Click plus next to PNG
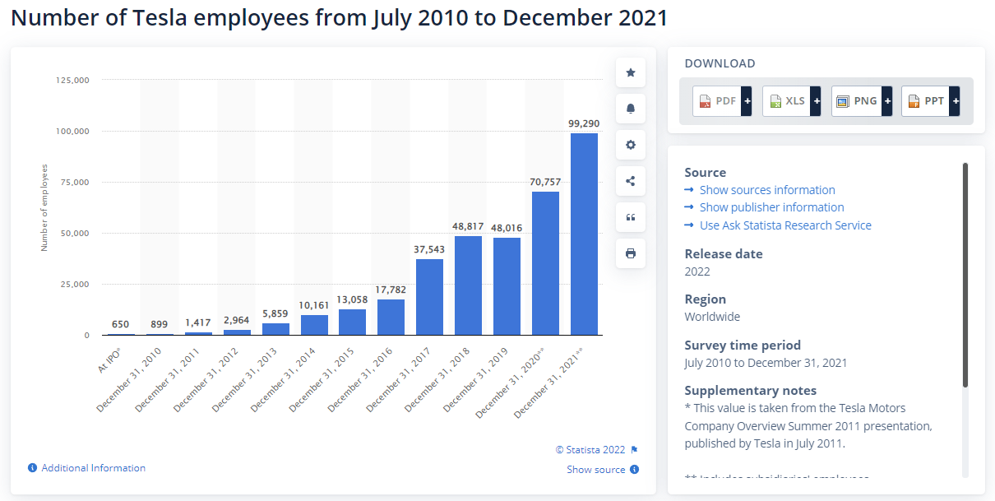Image resolution: width=995 pixels, height=501 pixels. (x=886, y=101)
